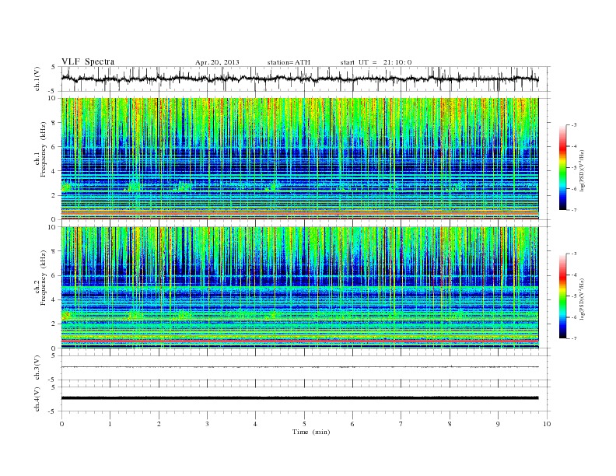This screenshot has width=616, height=476.
Task: Click time axis tick label "4"
Action: [255, 424]
